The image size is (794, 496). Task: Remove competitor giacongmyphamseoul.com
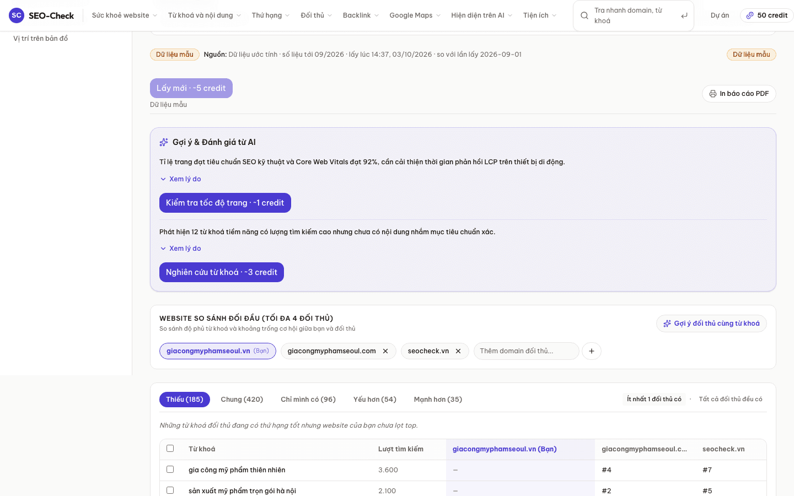pyautogui.click(x=385, y=351)
